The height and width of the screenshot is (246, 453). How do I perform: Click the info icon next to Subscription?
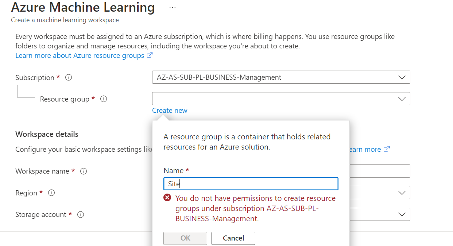(69, 78)
